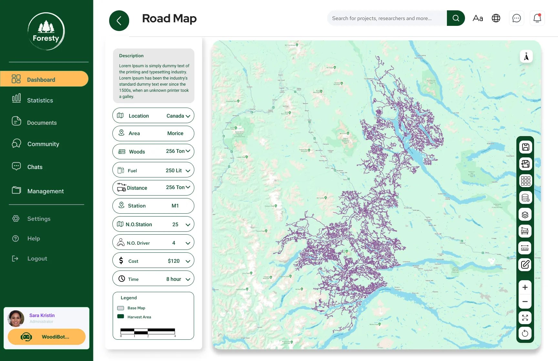Zoom out with the minus button
Viewport: 558px width, 361px height.
pyautogui.click(x=525, y=302)
